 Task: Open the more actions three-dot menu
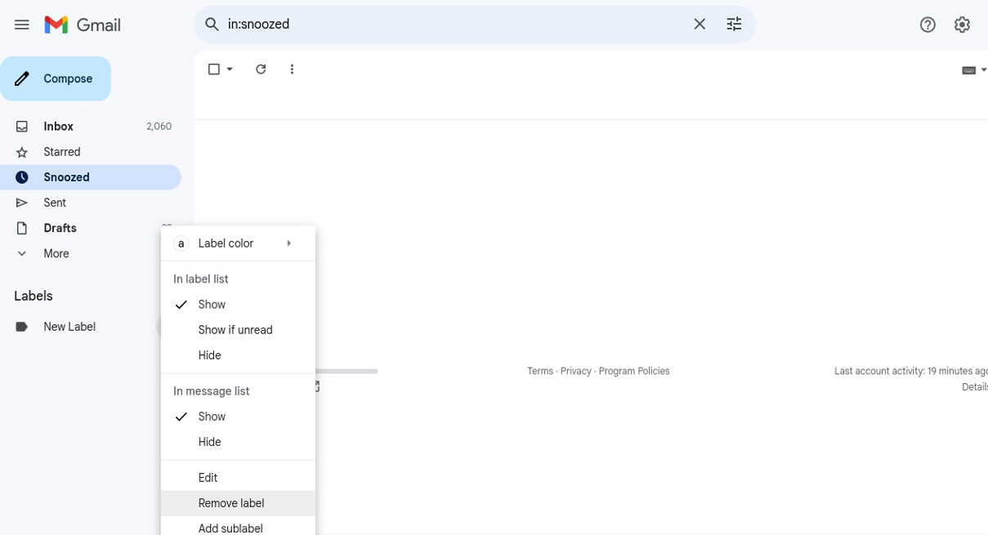(x=292, y=69)
